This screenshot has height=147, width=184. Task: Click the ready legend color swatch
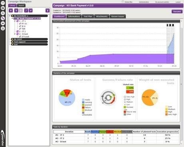pyautogui.click(x=83, y=99)
